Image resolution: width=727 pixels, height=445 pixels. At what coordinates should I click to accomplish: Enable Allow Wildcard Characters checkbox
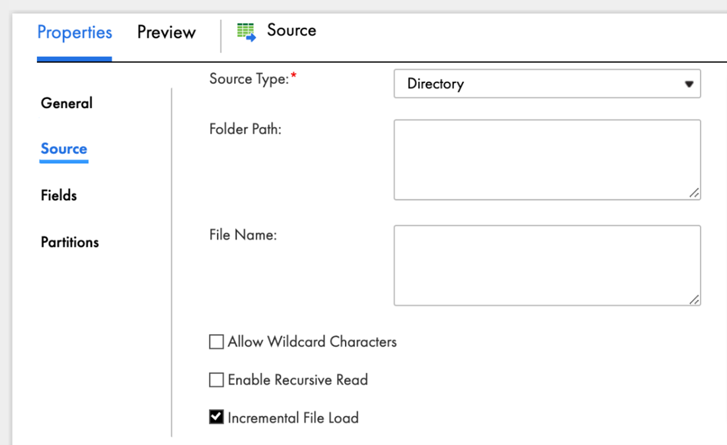216,342
